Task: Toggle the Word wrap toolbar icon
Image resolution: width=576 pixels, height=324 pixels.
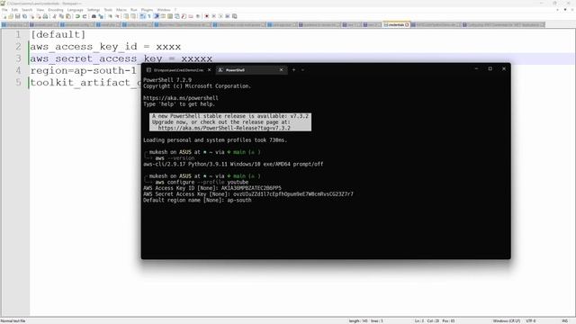Action: (142, 16)
